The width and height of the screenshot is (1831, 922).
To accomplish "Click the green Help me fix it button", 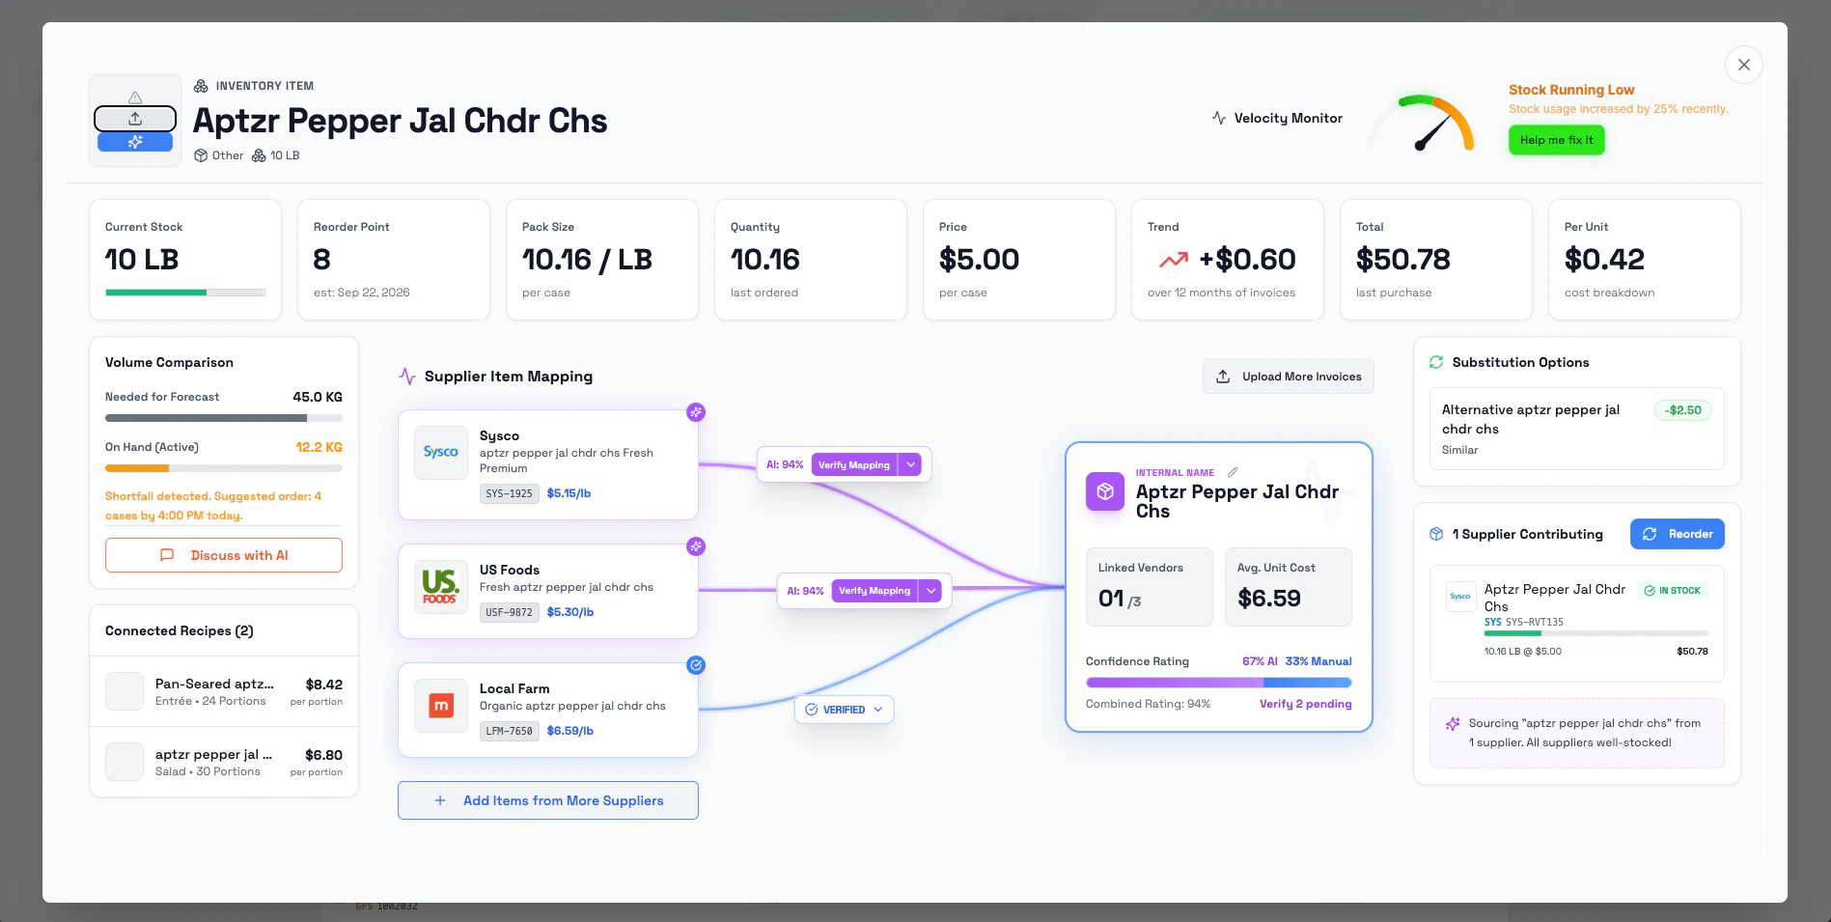I will pos(1556,140).
